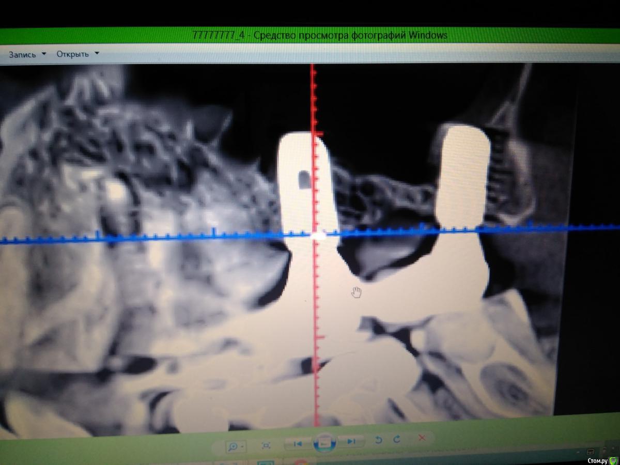The height and width of the screenshot is (465, 620).
Task: Start the slideshow with the round center button
Action: (324, 442)
